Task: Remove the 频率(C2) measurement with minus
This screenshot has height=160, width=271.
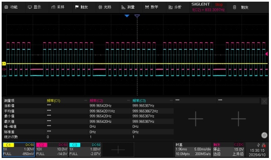Action: pos(128,100)
